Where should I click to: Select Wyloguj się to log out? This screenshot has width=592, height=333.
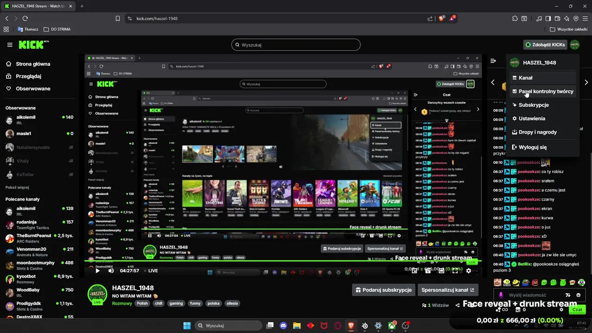click(x=543, y=147)
